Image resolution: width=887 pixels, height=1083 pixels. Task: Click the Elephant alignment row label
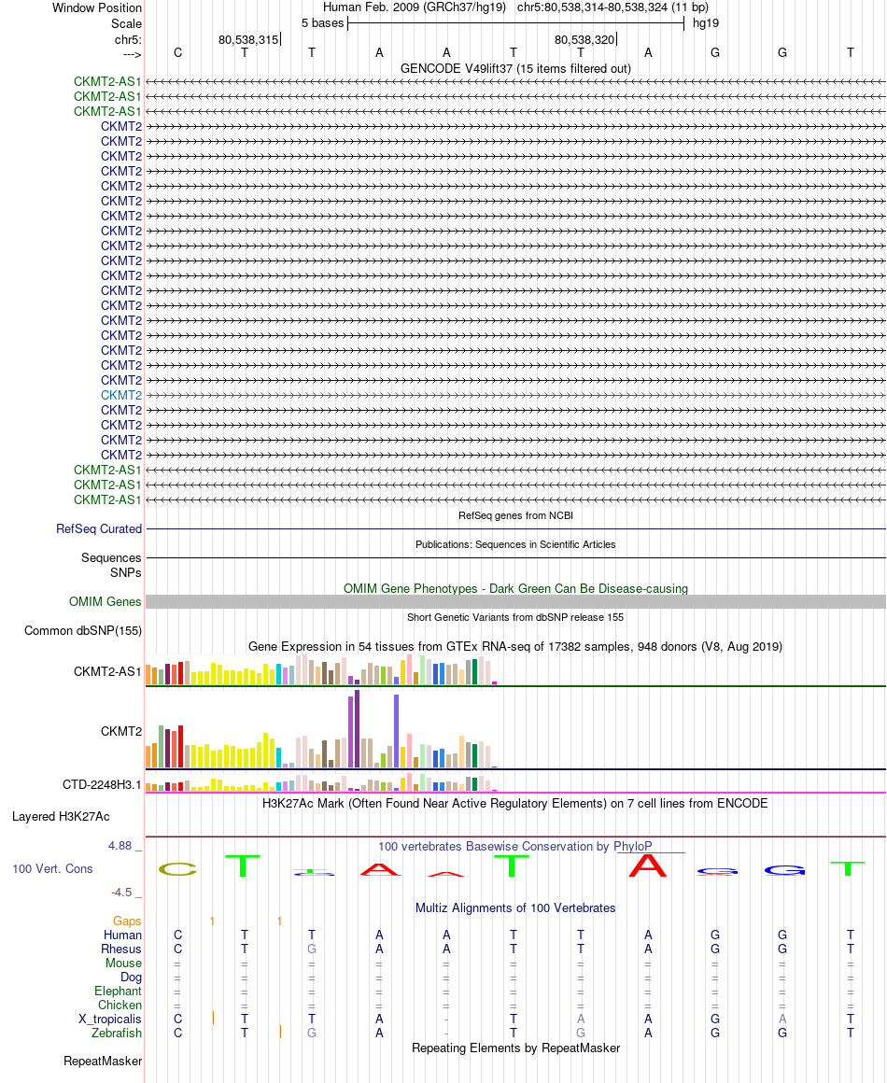pyautogui.click(x=119, y=992)
